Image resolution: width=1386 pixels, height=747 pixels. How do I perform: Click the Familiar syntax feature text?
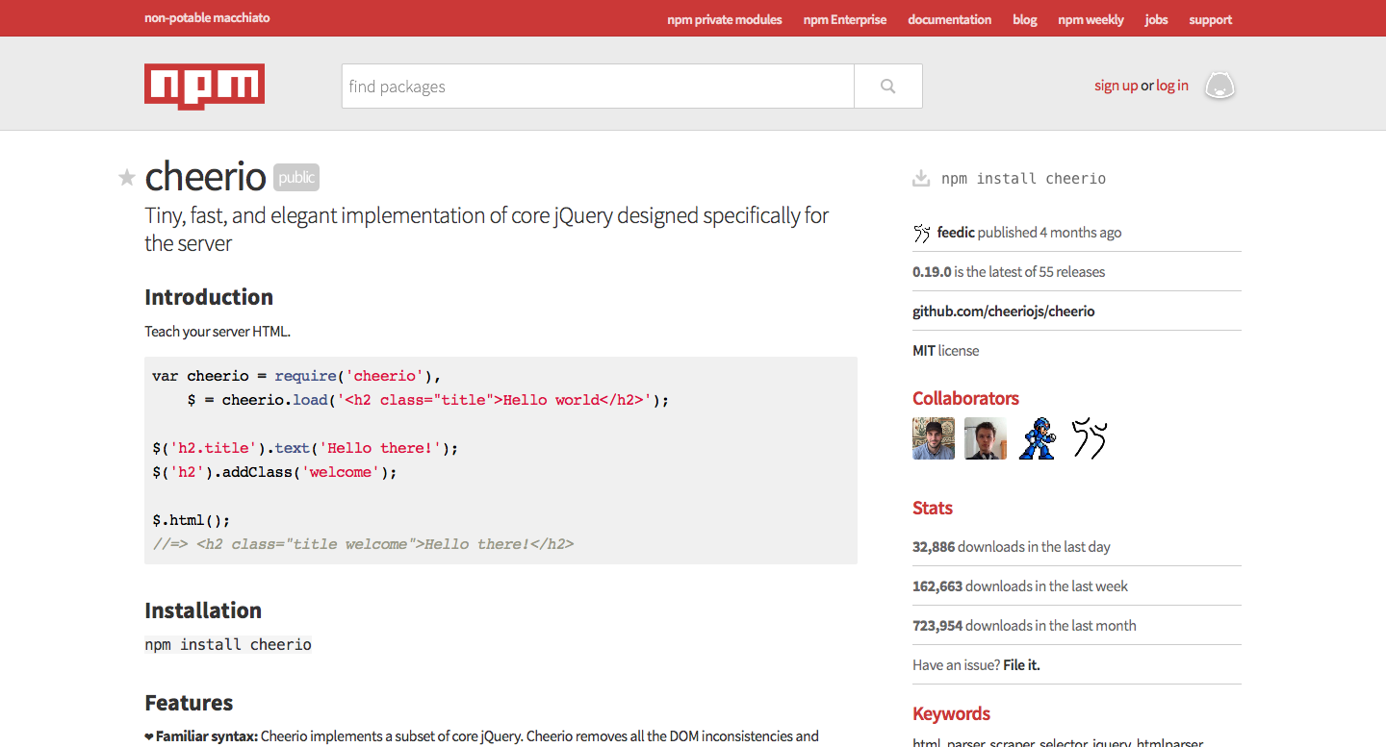click(481, 736)
